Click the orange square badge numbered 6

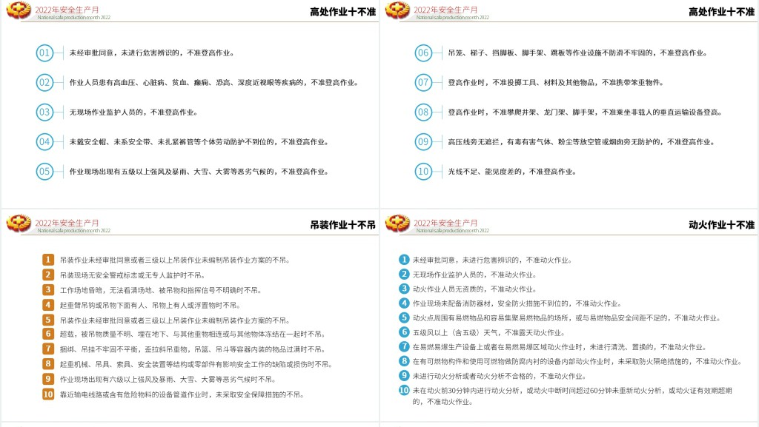pyautogui.click(x=48, y=334)
